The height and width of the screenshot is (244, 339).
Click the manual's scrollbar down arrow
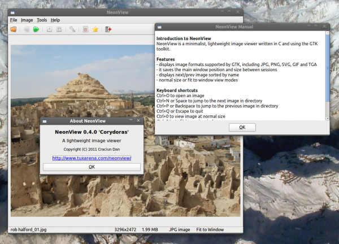coord(327,118)
